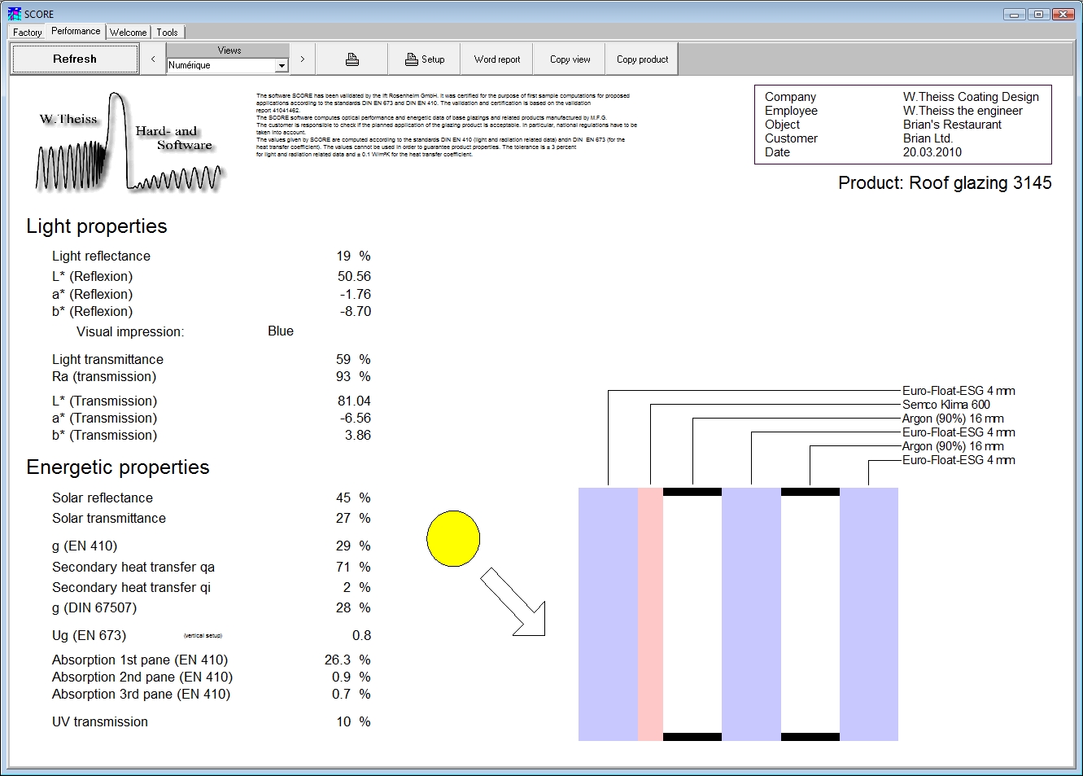Click the W.Theiss Hard- and Software logo
The image size is (1083, 776).
click(x=130, y=142)
